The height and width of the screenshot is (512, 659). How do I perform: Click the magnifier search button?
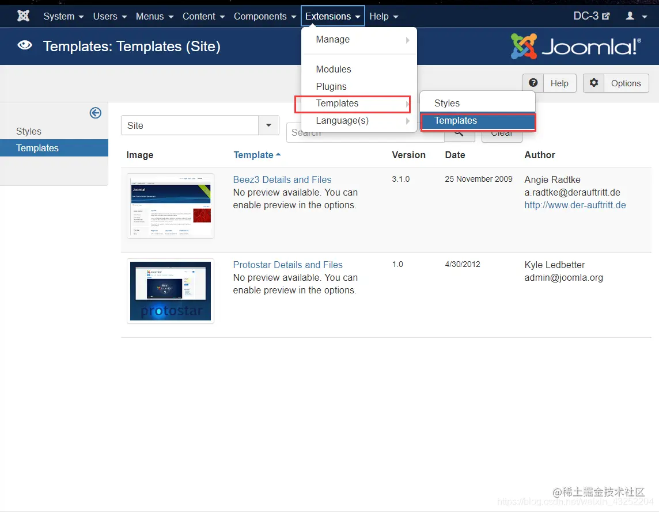pyautogui.click(x=459, y=136)
